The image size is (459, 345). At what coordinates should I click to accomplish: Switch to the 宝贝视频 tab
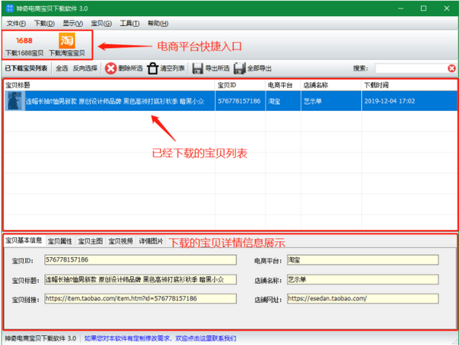pyautogui.click(x=121, y=240)
